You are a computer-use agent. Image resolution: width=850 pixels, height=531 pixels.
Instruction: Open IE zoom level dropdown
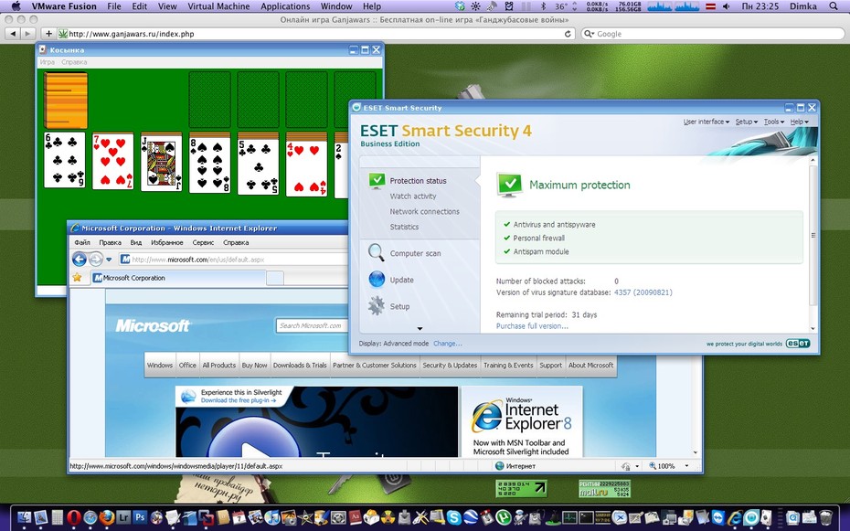click(686, 466)
